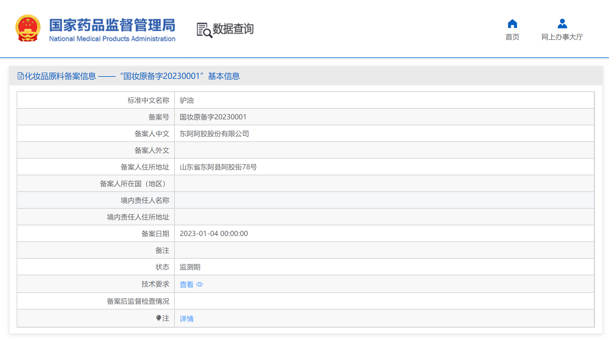Click the 驴油 standard name value
This screenshot has height=339, width=609.
point(186,101)
